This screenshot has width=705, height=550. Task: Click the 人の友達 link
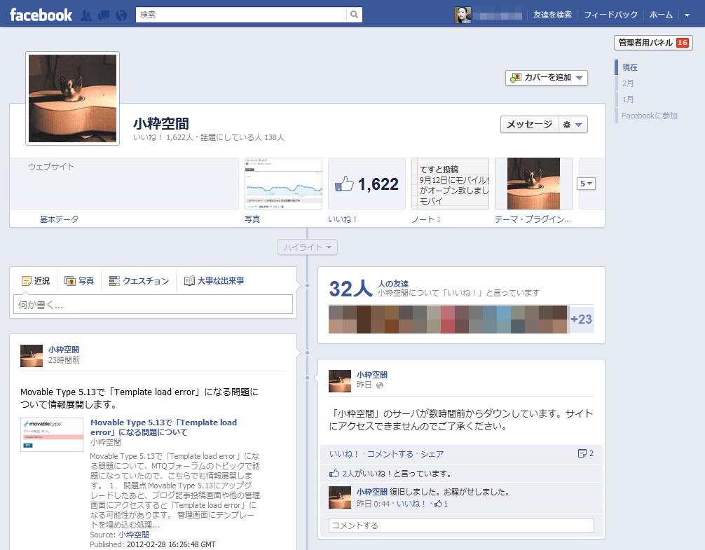click(x=393, y=284)
